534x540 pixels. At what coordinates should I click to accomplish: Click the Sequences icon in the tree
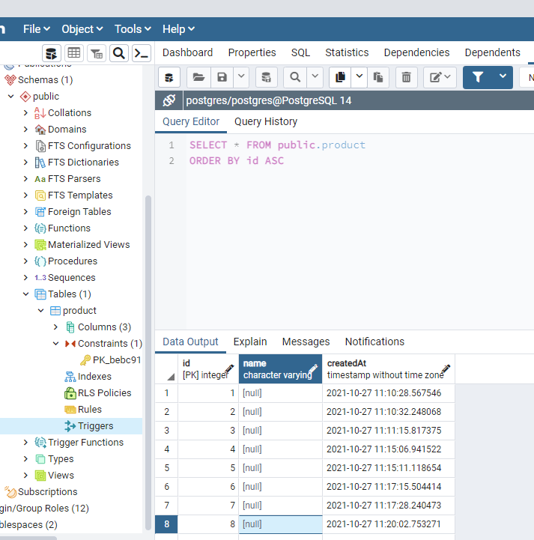click(40, 278)
